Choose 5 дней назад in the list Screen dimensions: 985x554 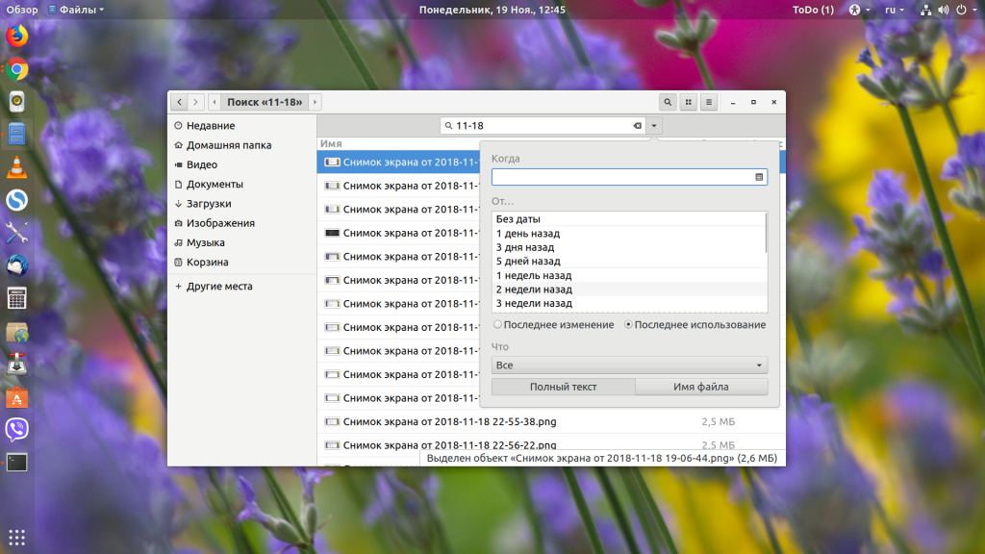pos(629,262)
